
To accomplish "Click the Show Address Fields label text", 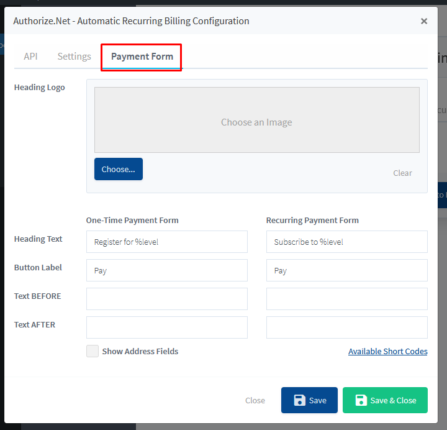I will click(140, 351).
